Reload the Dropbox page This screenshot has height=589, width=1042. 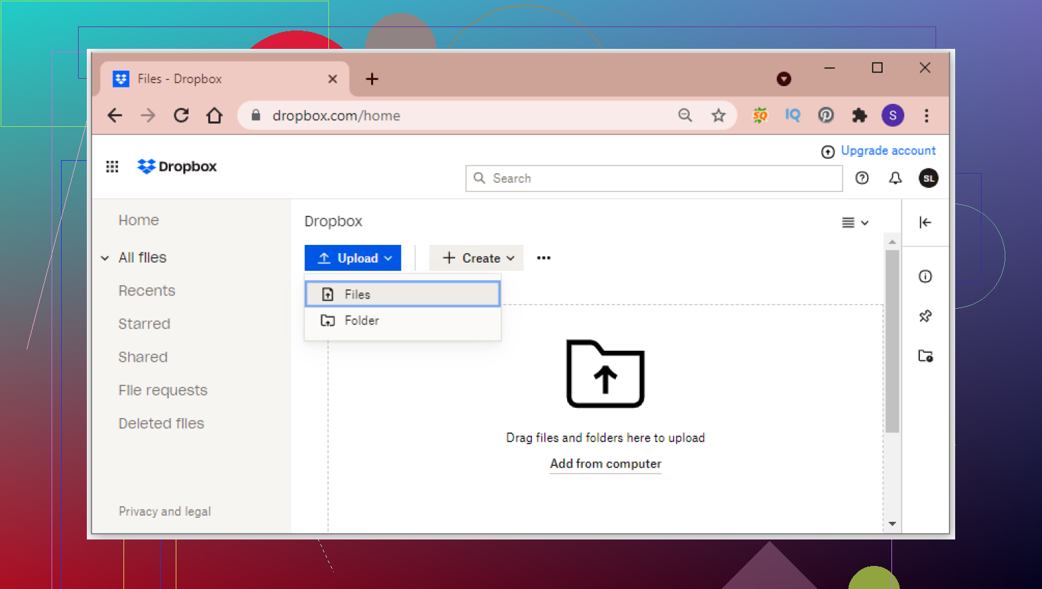click(x=181, y=115)
